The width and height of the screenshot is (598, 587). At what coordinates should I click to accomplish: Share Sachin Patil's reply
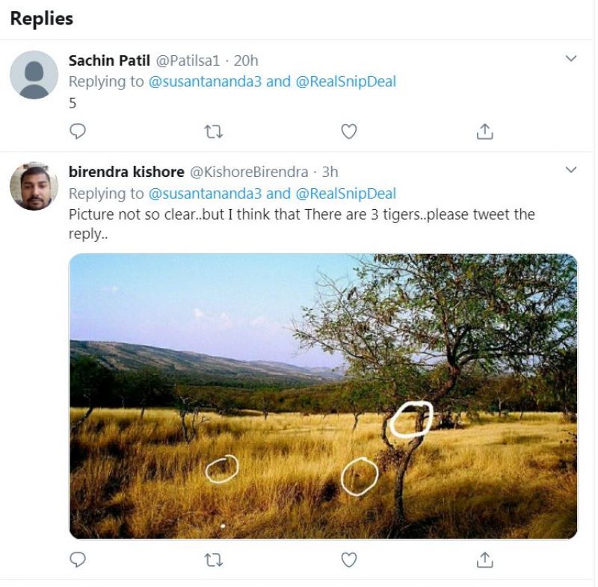(484, 131)
